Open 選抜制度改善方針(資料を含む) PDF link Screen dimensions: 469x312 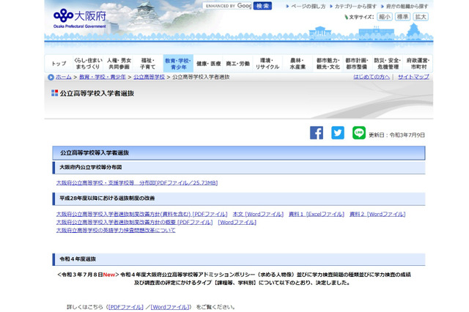pyautogui.click(x=141, y=214)
